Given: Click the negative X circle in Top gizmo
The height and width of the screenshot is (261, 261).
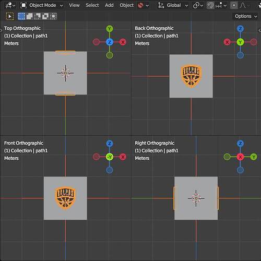Looking at the screenshot, I should pyautogui.click(x=96, y=42).
